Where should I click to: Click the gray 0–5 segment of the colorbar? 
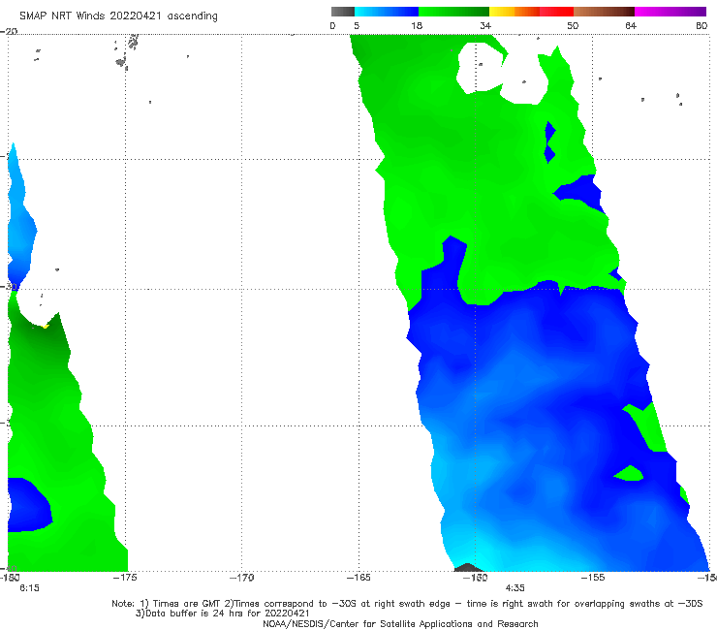(342, 12)
